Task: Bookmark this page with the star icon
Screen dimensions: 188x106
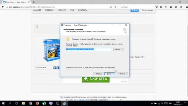Action: pos(157,7)
